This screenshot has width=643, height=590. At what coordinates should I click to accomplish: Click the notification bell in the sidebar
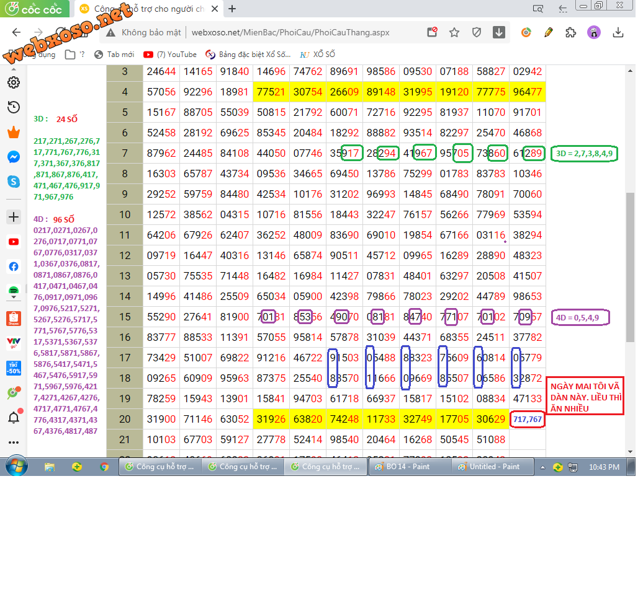tap(13, 418)
